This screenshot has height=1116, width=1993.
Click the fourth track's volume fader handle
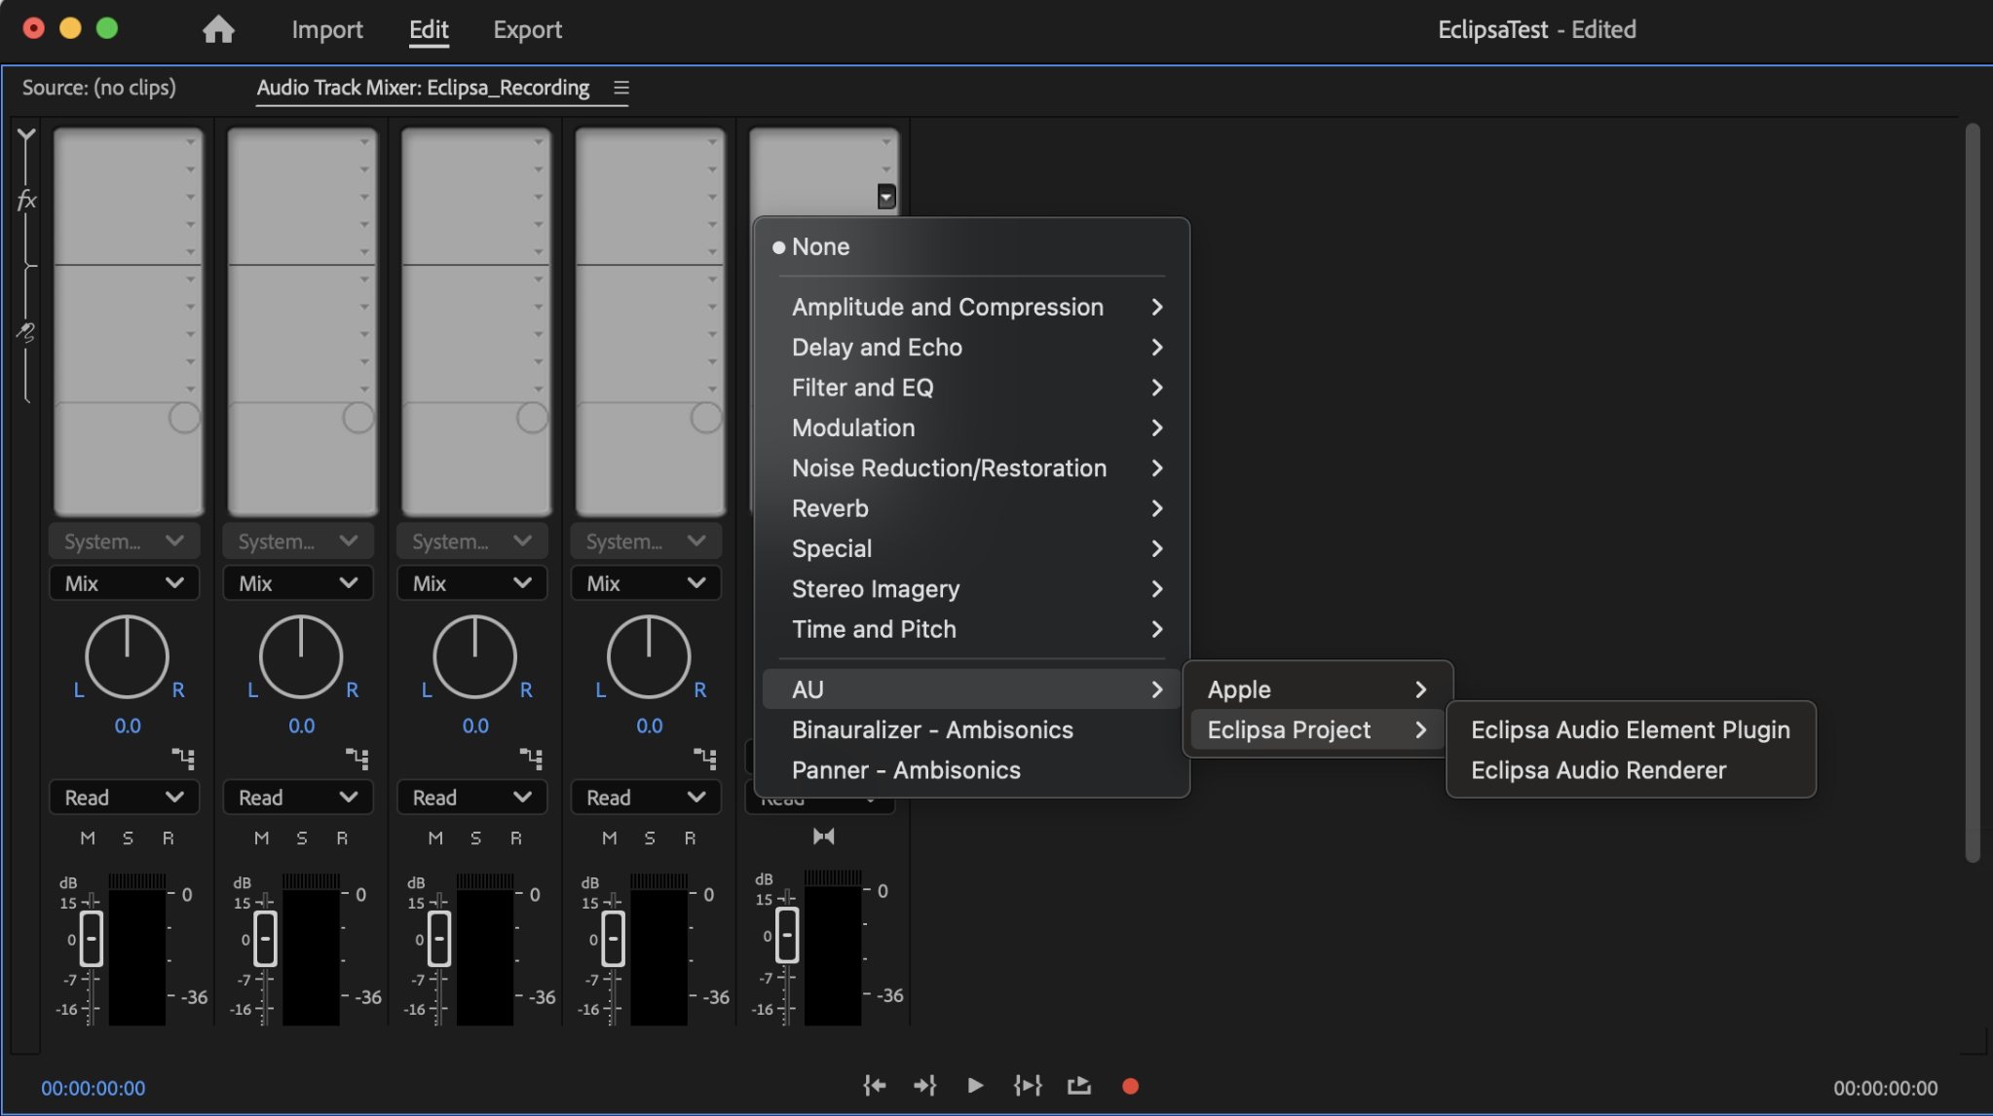click(x=613, y=939)
